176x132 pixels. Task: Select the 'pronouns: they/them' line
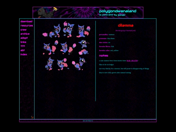tap(107, 38)
